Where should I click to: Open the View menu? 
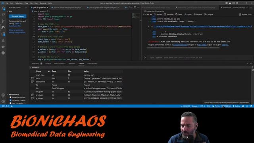tap(26, 3)
